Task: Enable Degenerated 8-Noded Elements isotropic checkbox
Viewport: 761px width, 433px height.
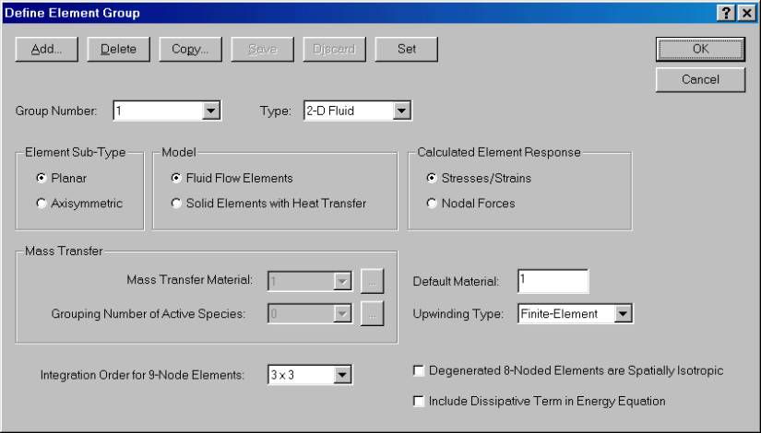Action: point(420,371)
